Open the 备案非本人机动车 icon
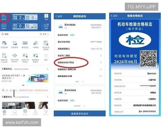The height and width of the screenshot is (129, 161). coord(4,58)
